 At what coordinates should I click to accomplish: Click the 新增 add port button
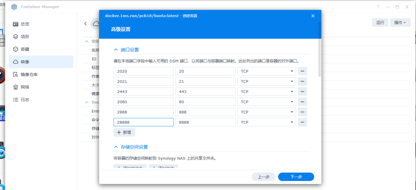(124, 132)
